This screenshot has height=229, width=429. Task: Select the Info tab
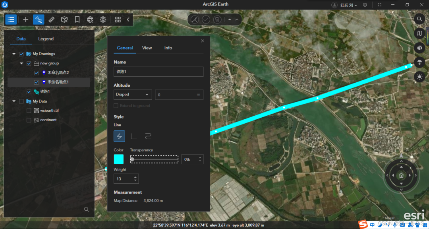point(168,48)
